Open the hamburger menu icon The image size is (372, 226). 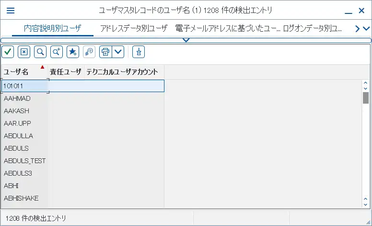(11, 11)
